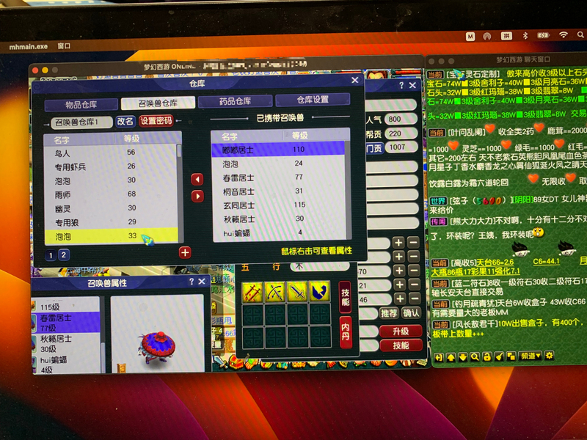Select 桐音居士 in carried list

279,191
